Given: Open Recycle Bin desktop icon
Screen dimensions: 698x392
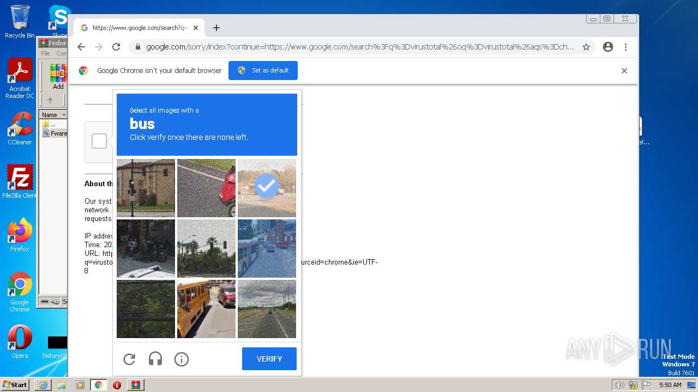Looking at the screenshot, I should [20, 22].
